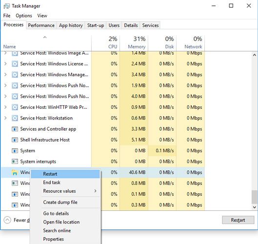The width and height of the screenshot is (258, 244).
Task: Switch to the Services tab
Action: (150, 25)
